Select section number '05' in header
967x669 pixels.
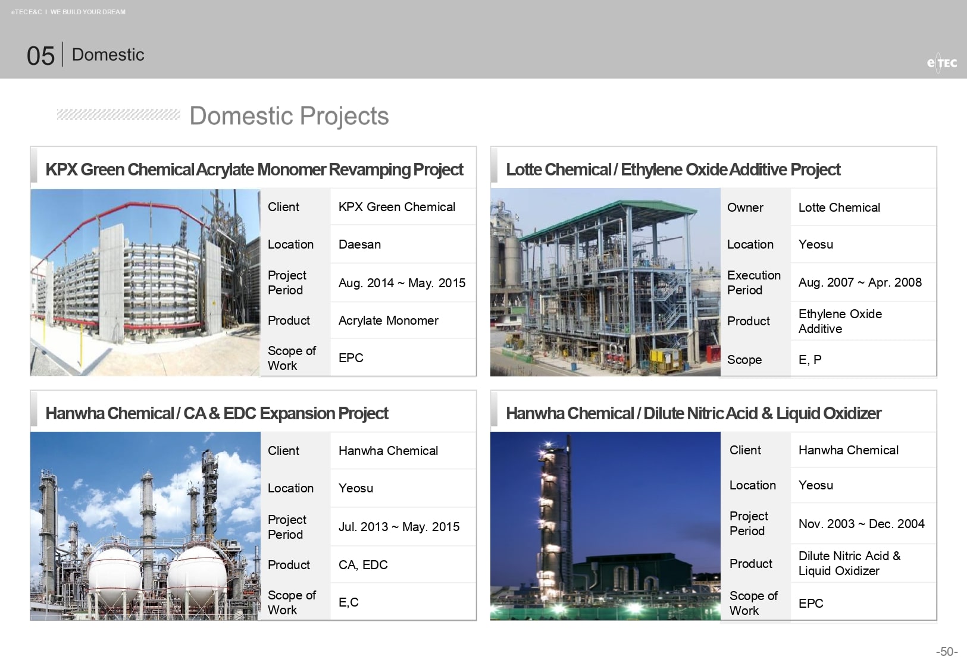40,56
